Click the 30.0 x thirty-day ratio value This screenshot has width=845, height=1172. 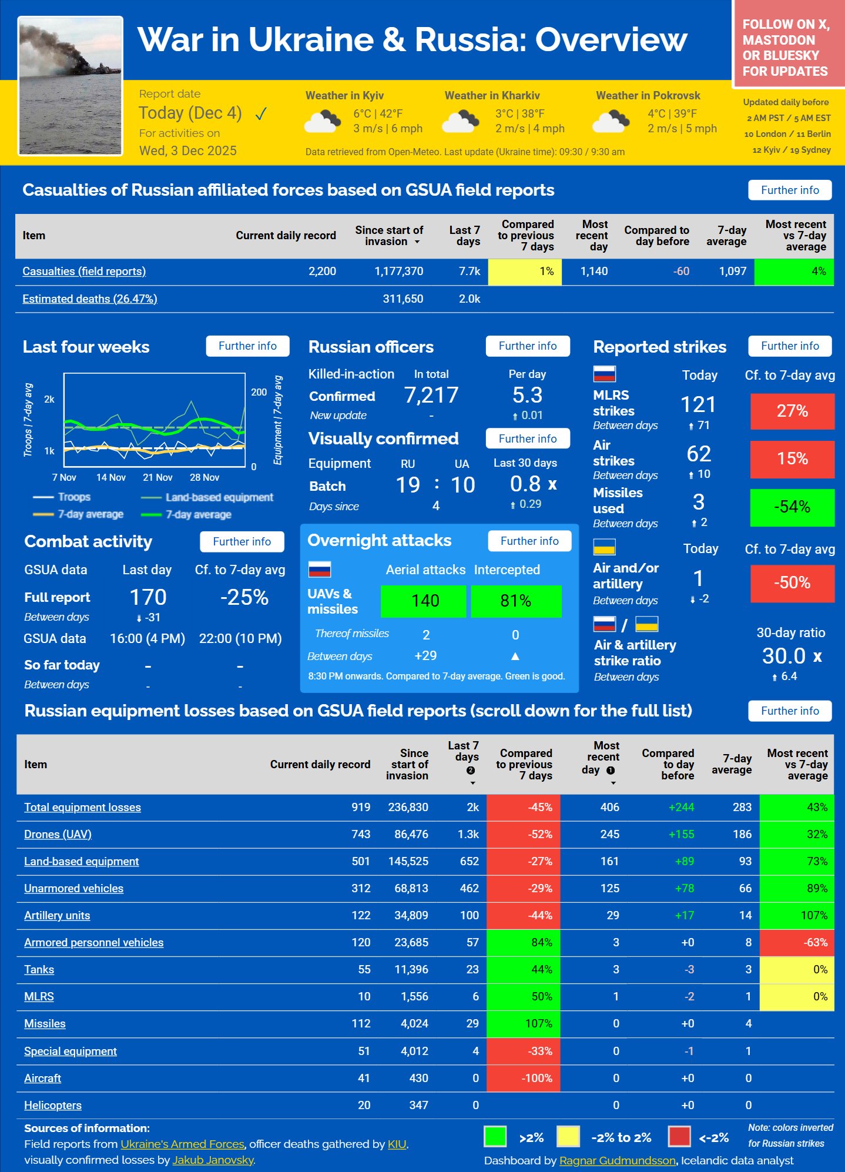792,655
